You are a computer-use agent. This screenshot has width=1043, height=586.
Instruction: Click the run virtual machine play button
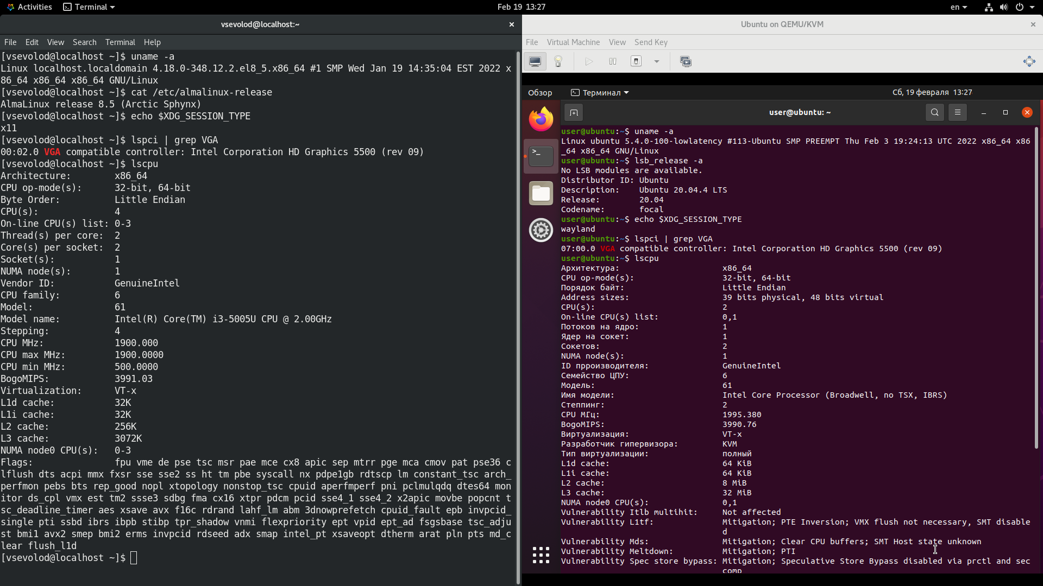pyautogui.click(x=589, y=61)
